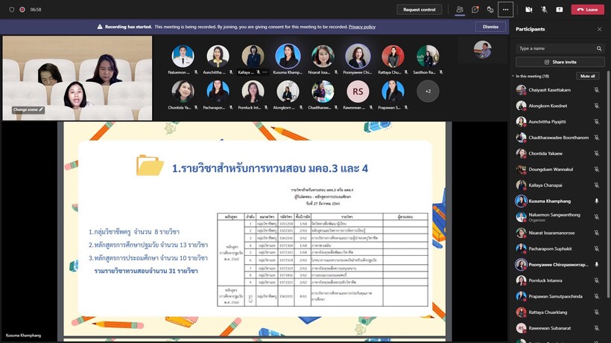Unmute the microphone in toolbar
The height and width of the screenshot is (343, 611).
pyautogui.click(x=544, y=10)
